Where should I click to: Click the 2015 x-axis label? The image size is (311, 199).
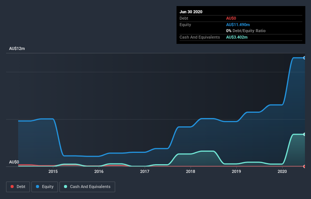pos(53,171)
